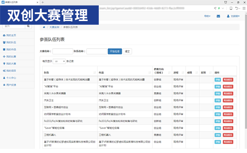Open the mail envelope icon in header

pyautogui.click(x=218, y=16)
